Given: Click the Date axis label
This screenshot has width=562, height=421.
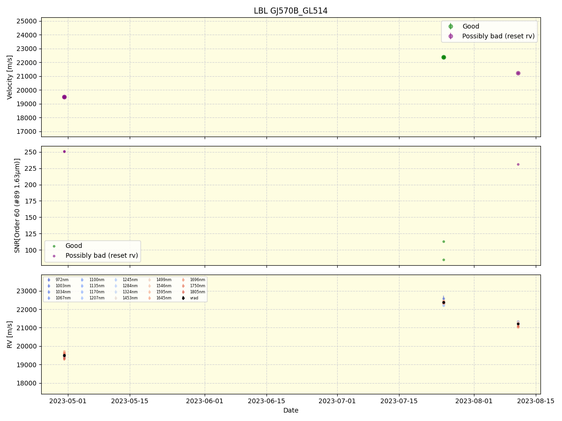Looking at the screenshot, I should coord(291,410).
